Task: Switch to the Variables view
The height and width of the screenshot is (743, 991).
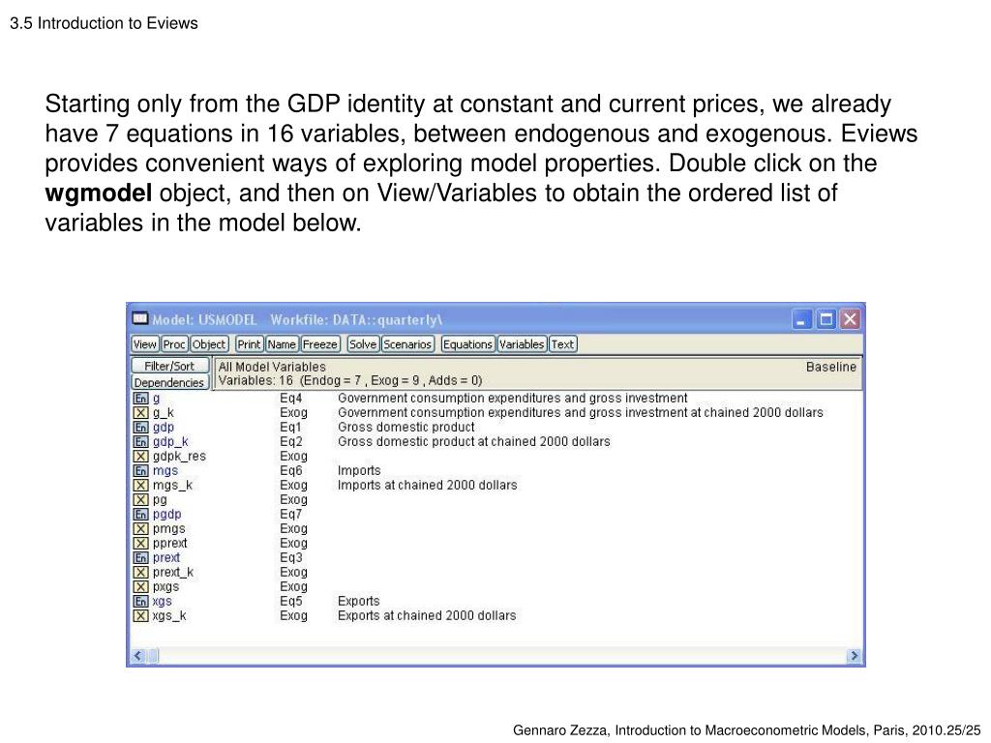Action: tap(522, 344)
